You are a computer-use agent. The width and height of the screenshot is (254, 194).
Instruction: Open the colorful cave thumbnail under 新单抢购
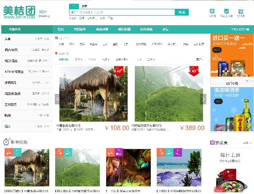click(128, 167)
